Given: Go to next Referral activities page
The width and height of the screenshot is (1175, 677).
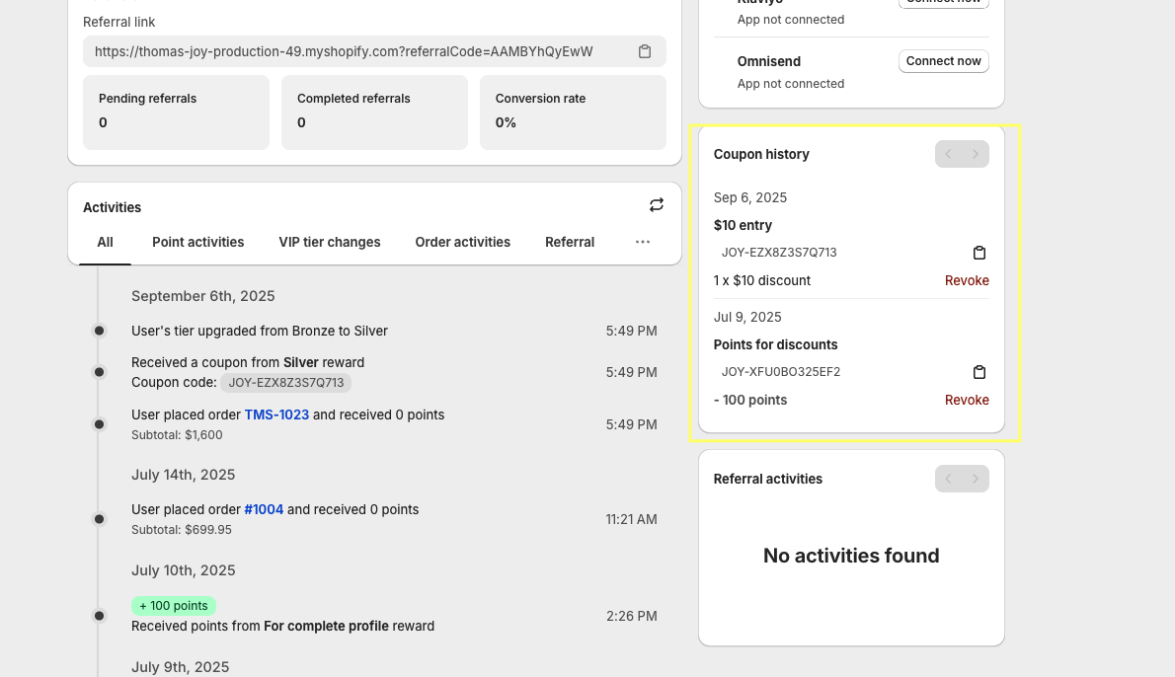Looking at the screenshot, I should (x=976, y=479).
